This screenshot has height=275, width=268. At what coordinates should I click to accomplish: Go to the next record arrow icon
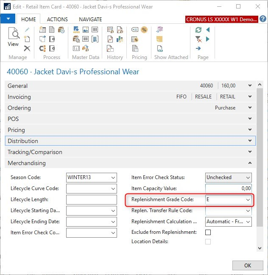(208, 39)
